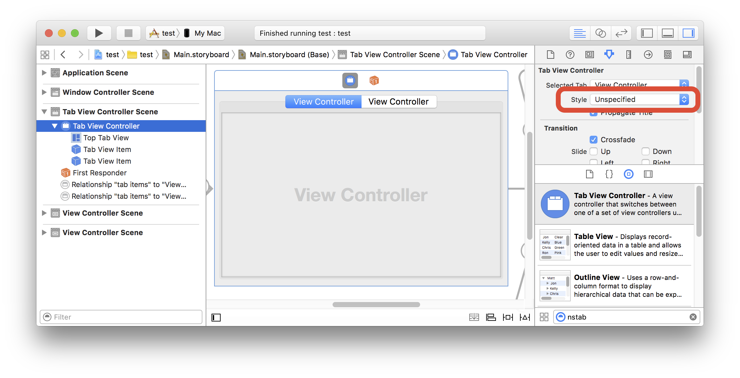Click the Connections Inspector icon
740x378 pixels.
tap(649, 55)
